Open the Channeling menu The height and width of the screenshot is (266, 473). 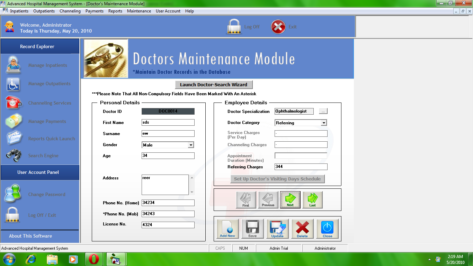pyautogui.click(x=70, y=11)
